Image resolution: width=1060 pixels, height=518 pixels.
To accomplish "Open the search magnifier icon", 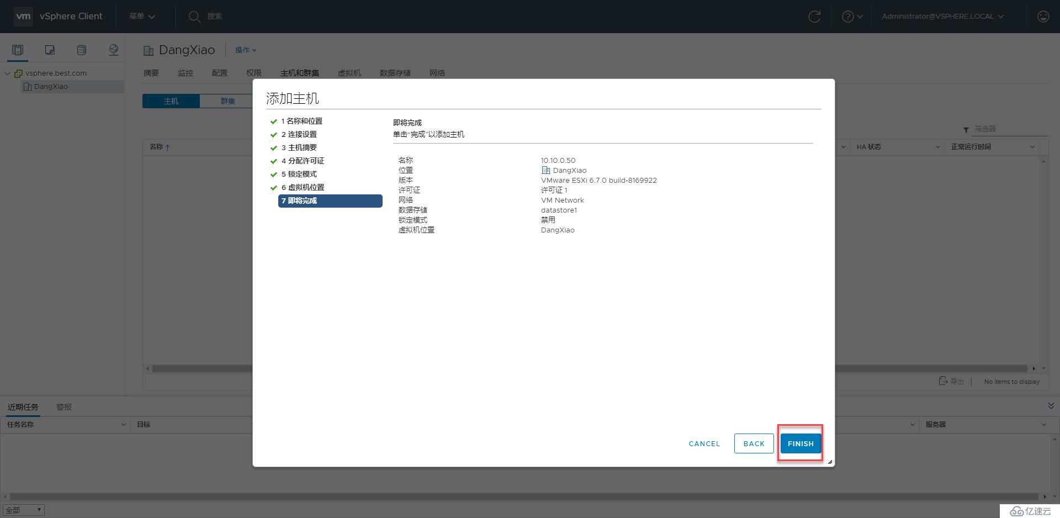I will [194, 17].
